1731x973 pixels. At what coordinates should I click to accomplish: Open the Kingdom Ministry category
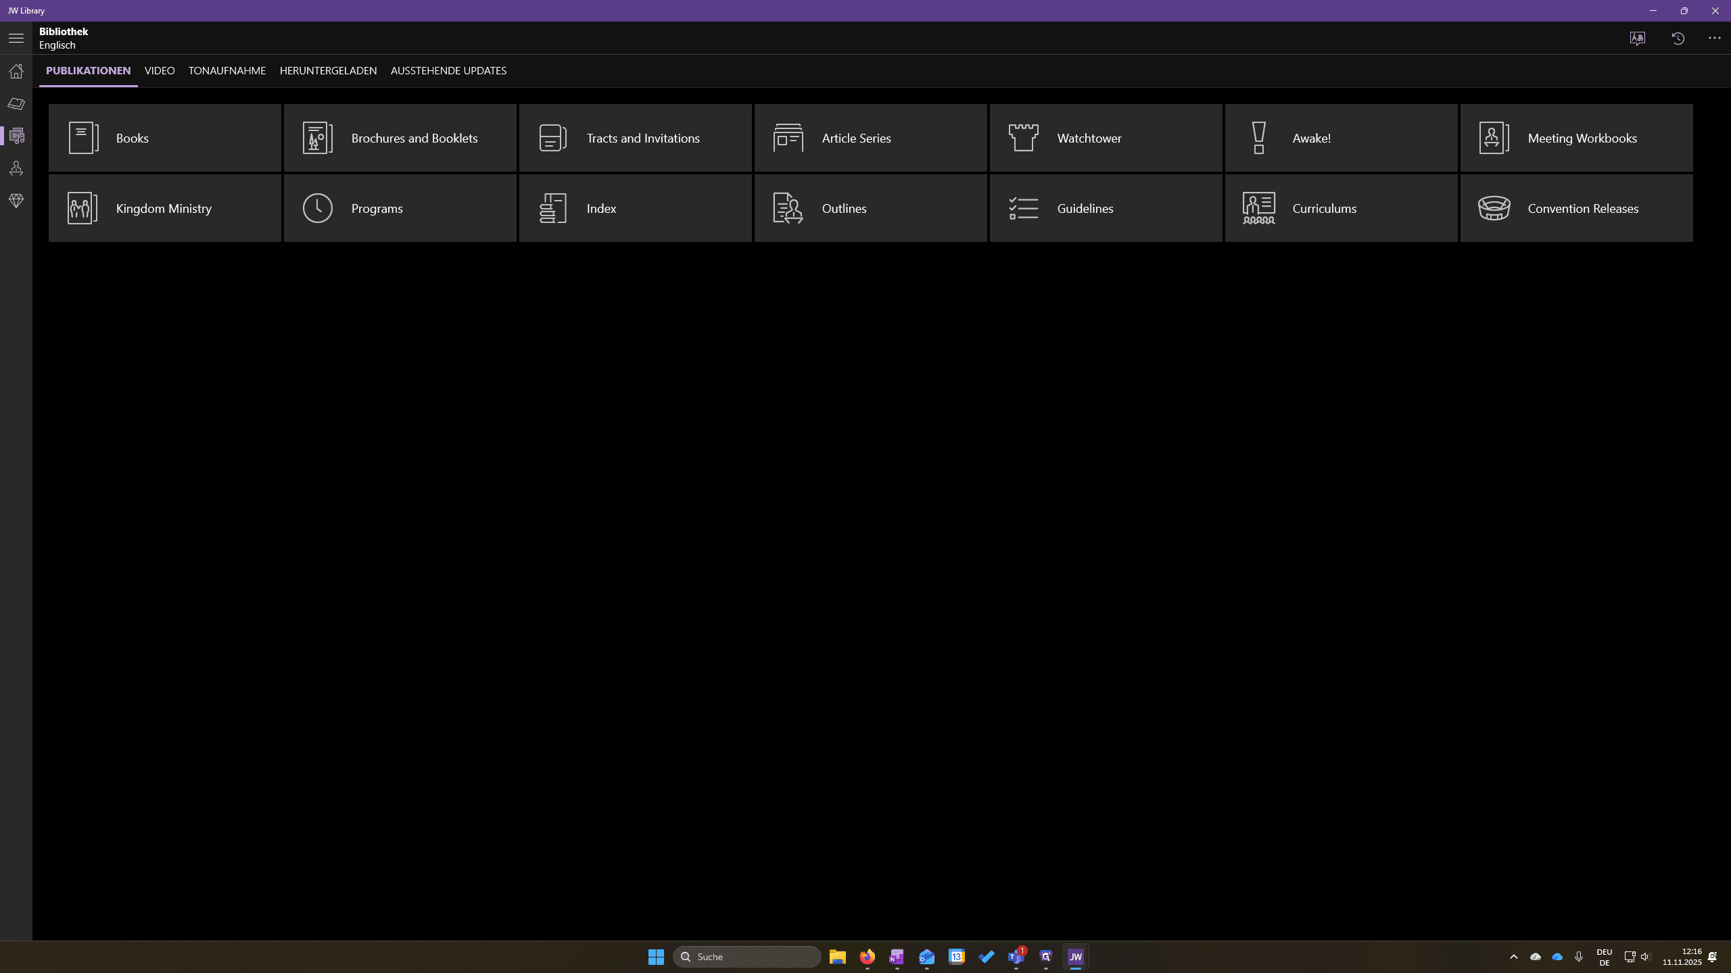coord(165,208)
